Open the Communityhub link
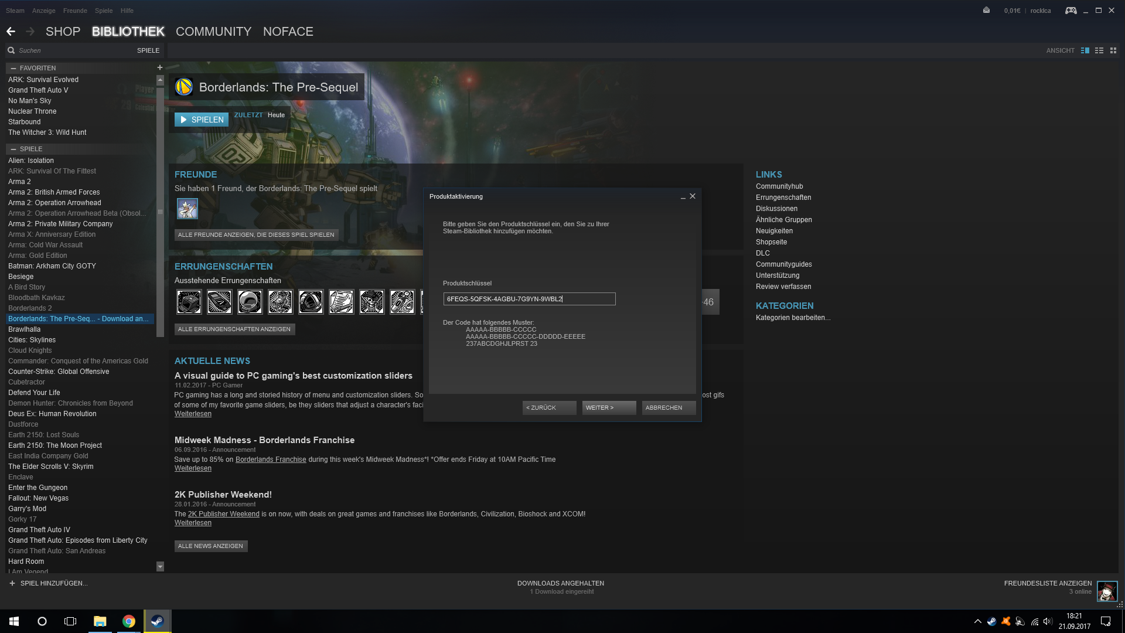Image resolution: width=1125 pixels, height=633 pixels. (779, 186)
